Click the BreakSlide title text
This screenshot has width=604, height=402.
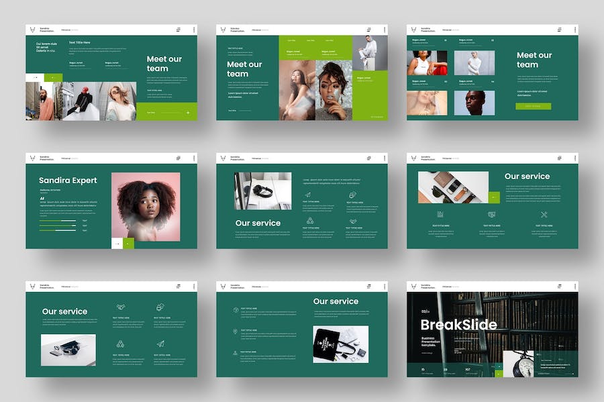point(458,325)
